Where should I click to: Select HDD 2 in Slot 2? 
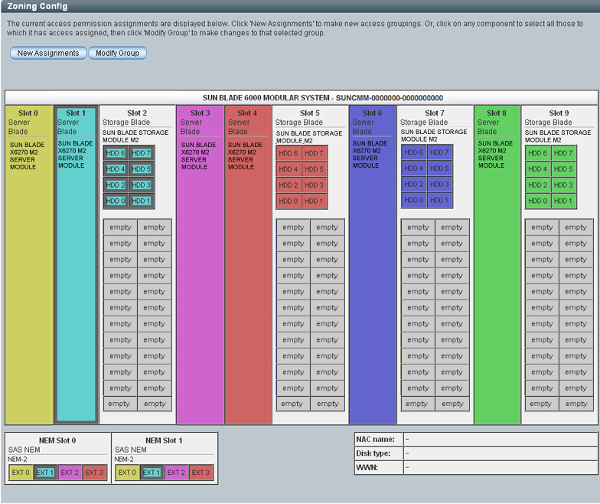coord(116,185)
